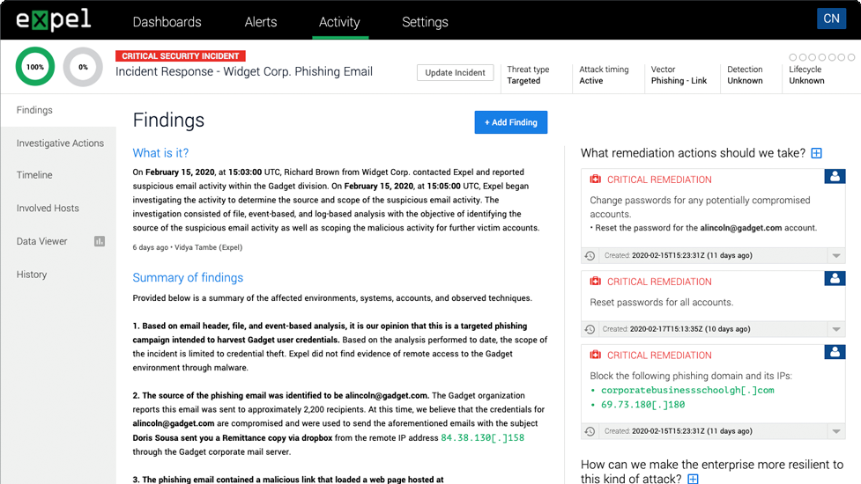Click medical kit icon on block domain card

[595, 356]
